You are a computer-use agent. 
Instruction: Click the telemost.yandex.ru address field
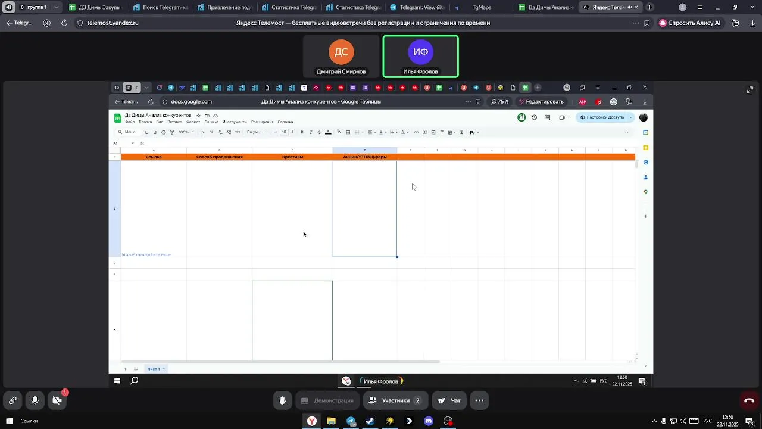tap(113, 23)
